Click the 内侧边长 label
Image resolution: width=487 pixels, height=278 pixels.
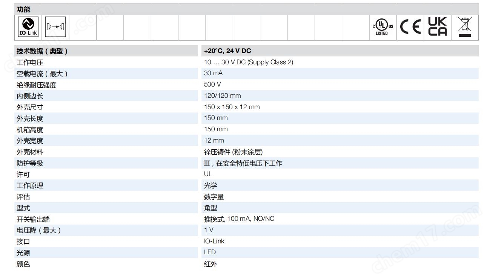click(x=30, y=96)
